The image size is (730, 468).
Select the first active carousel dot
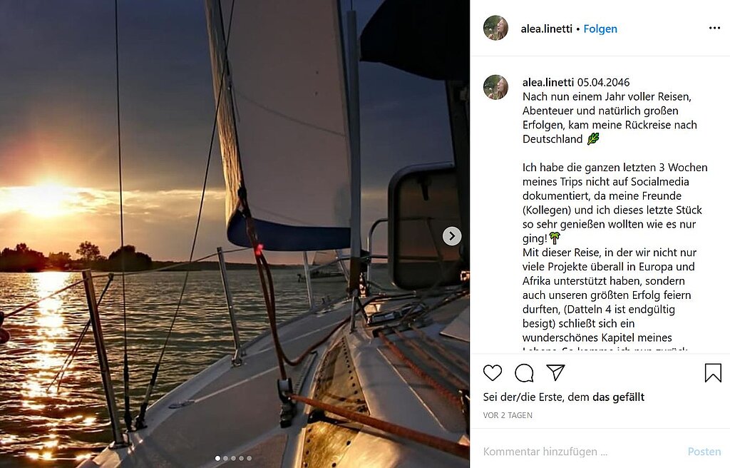[217, 458]
